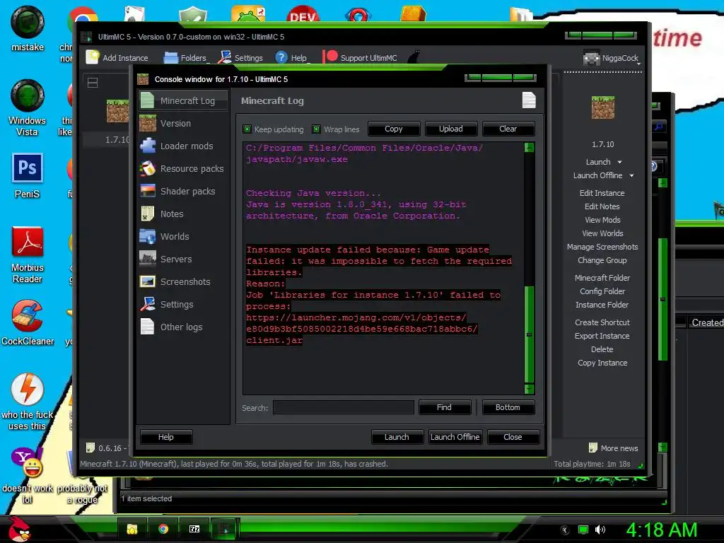Click Edit Notes in side panel

pos(602,206)
